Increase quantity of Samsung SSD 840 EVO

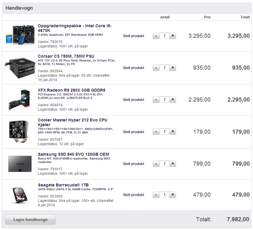click(x=173, y=164)
